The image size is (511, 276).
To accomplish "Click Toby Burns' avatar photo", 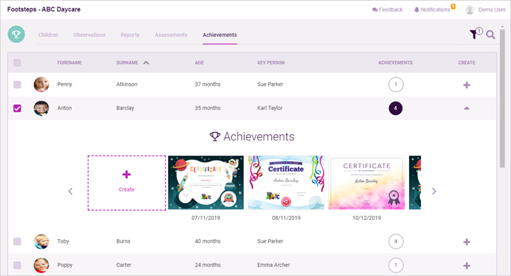I will pyautogui.click(x=41, y=241).
